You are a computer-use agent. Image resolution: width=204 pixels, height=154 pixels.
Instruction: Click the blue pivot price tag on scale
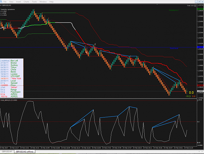coord(200,47)
